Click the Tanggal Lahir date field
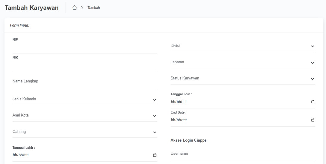 pyautogui.click(x=81, y=155)
